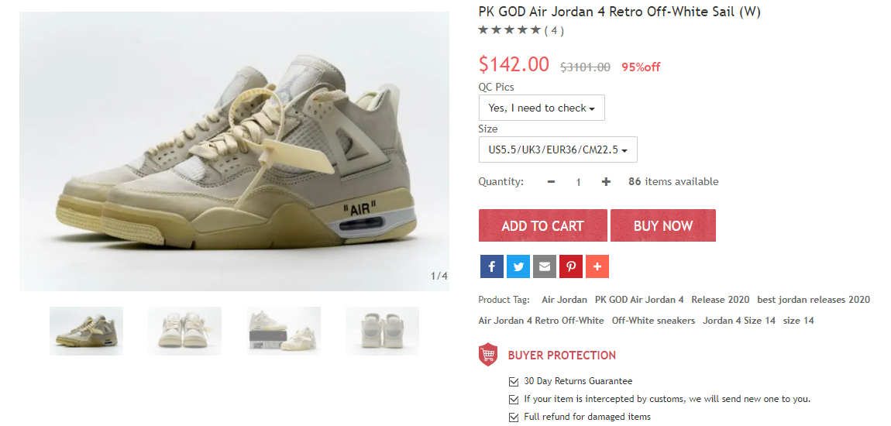Share product on Twitter
The image size is (891, 426).
[x=518, y=266]
